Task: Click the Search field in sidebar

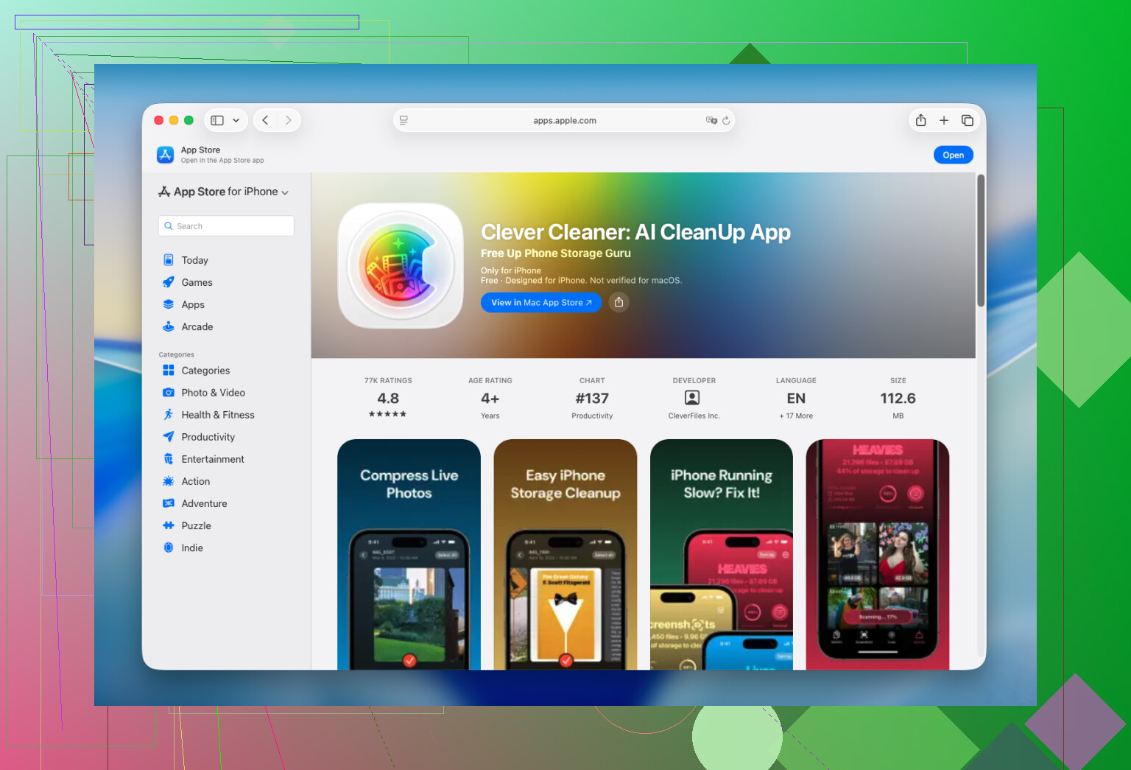Action: 226,226
